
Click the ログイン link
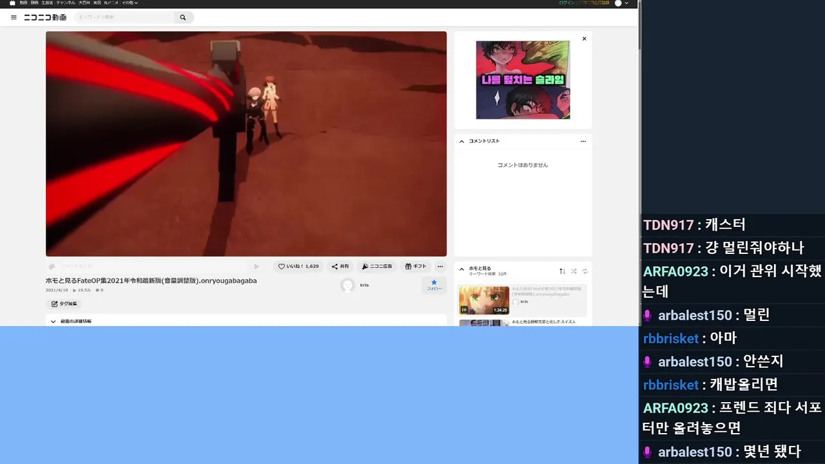coord(567,3)
